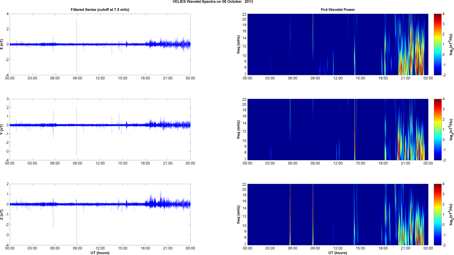Viewport: 454px width, 255px height.
Task: Select the 'Z (nT)' axis label
Action: click(2, 215)
